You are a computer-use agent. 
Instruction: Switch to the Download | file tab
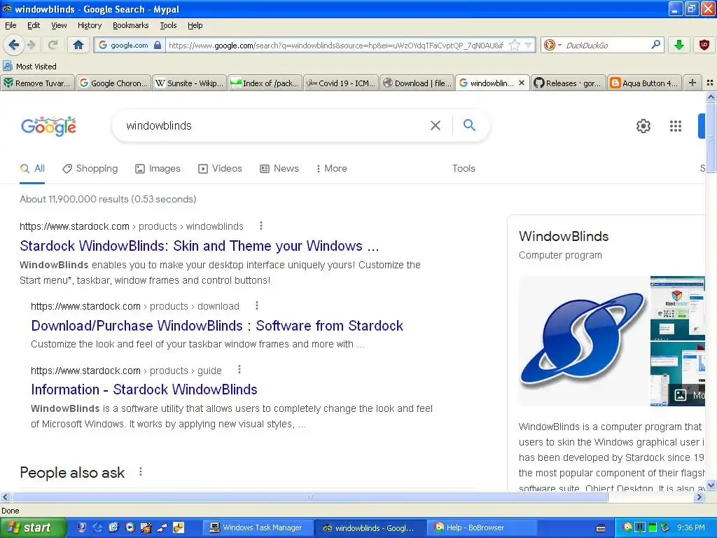tap(417, 83)
